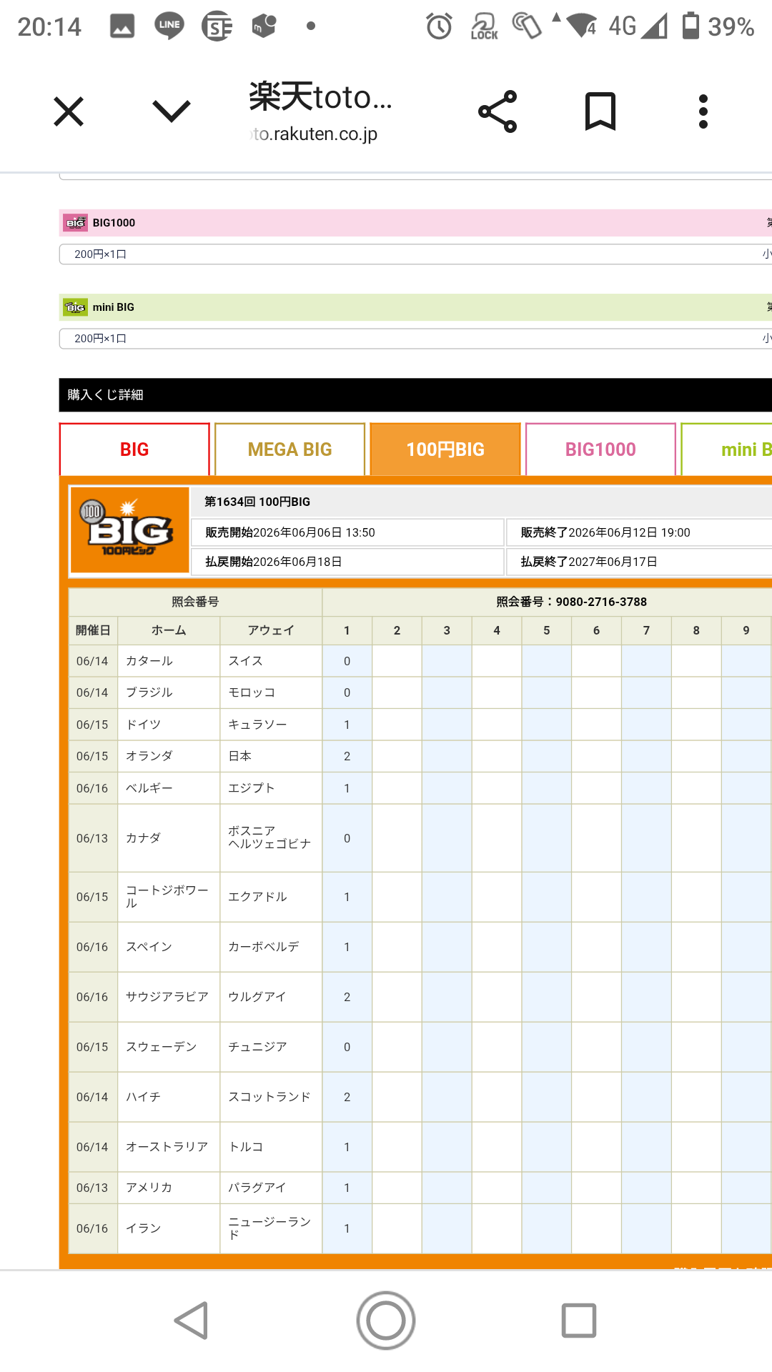The height and width of the screenshot is (1372, 772).
Task: Click オランダ home team cell
Action: tap(169, 756)
